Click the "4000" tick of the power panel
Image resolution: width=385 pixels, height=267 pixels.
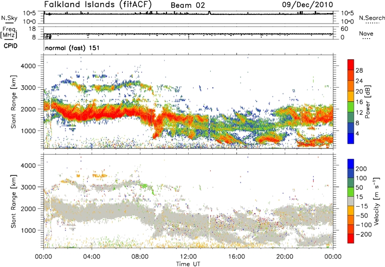click(x=28, y=66)
